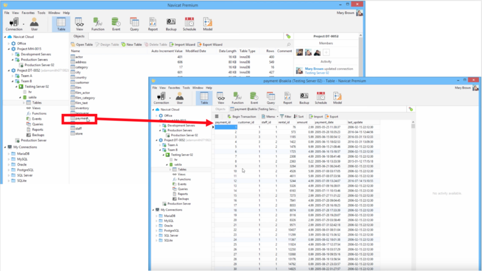Image resolution: width=482 pixels, height=271 pixels.
Task: Click Model icon in back window toolbar
Action: tap(207, 24)
